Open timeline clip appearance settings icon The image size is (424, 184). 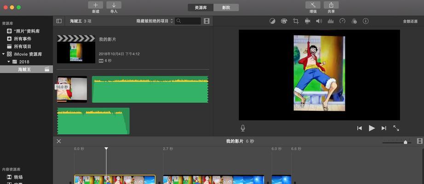click(x=420, y=141)
